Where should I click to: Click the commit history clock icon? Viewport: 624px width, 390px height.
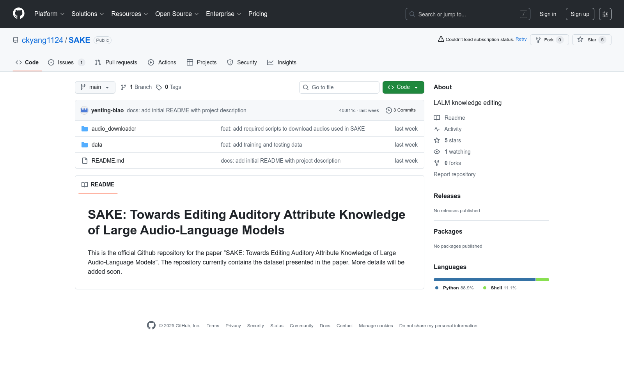pos(388,110)
